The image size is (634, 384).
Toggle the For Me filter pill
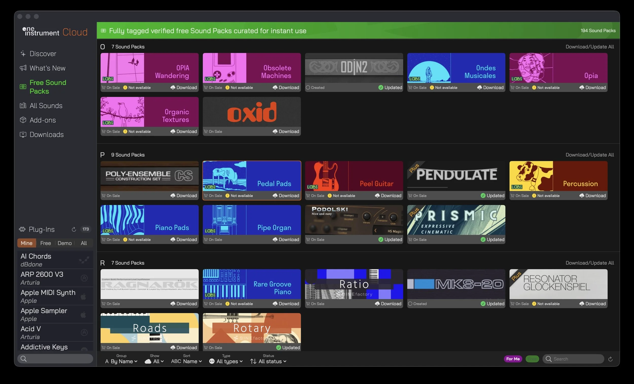(513, 359)
